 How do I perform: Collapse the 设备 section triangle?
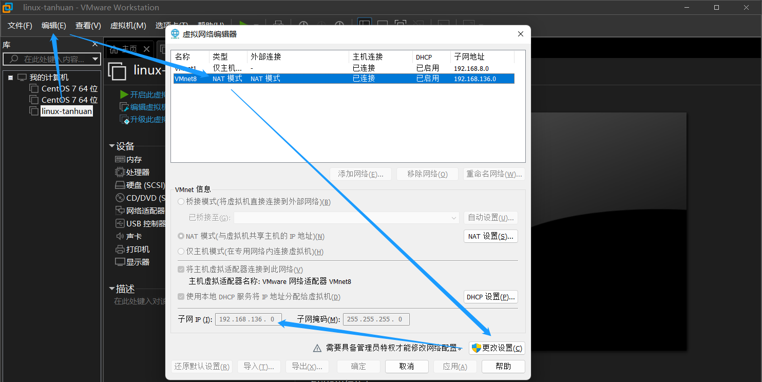click(x=112, y=146)
